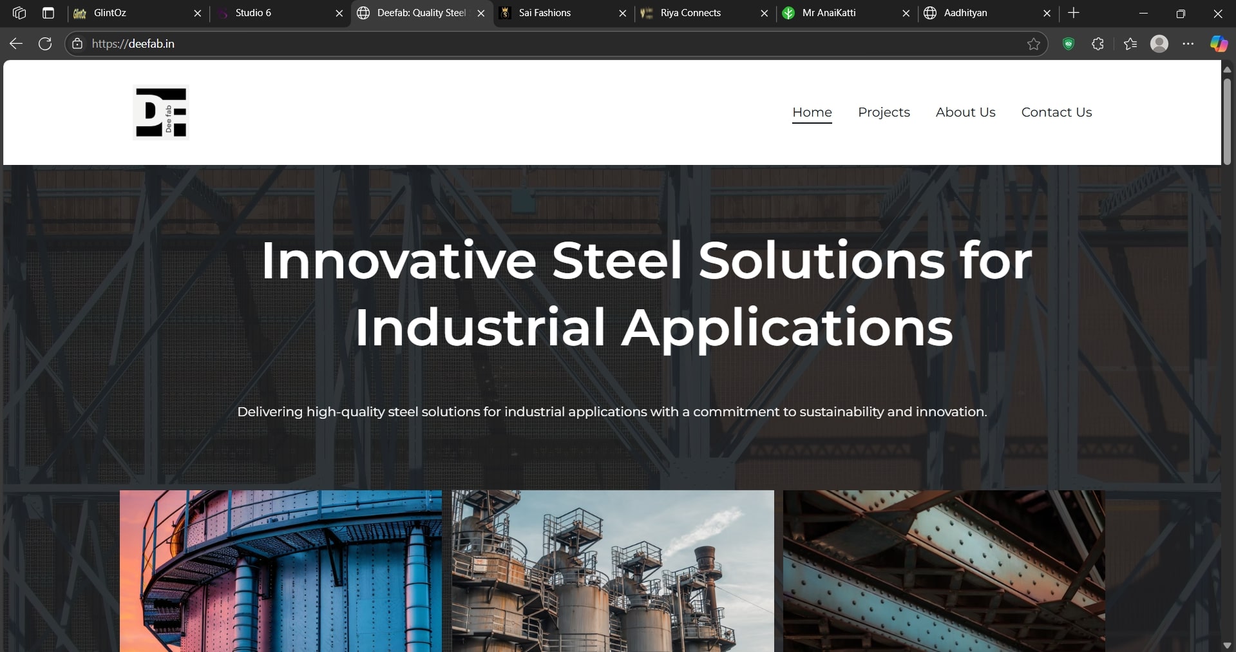Close the Riya Connects tab
Image resolution: width=1236 pixels, height=652 pixels.
[x=764, y=13]
